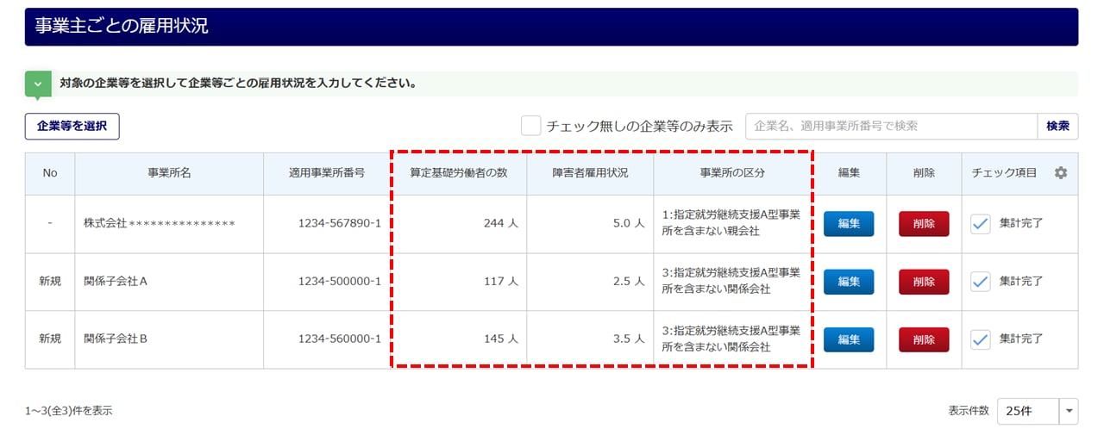Click the 事業主ごとの雇用状況 heading
The image size is (1104, 429).
122,26
